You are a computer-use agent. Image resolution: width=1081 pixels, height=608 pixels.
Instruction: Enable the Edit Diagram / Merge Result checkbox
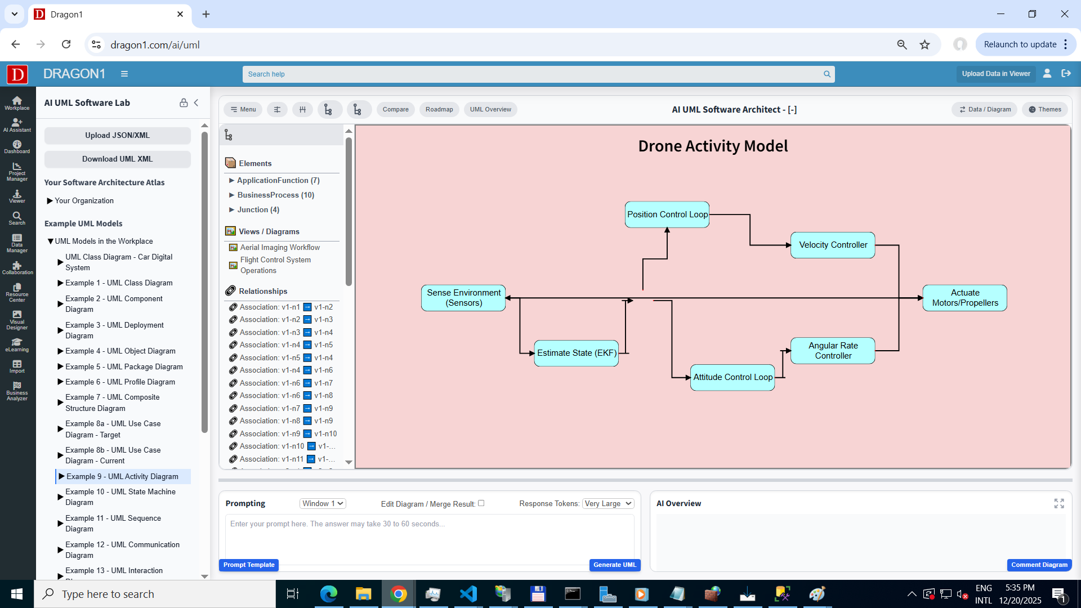point(481,503)
